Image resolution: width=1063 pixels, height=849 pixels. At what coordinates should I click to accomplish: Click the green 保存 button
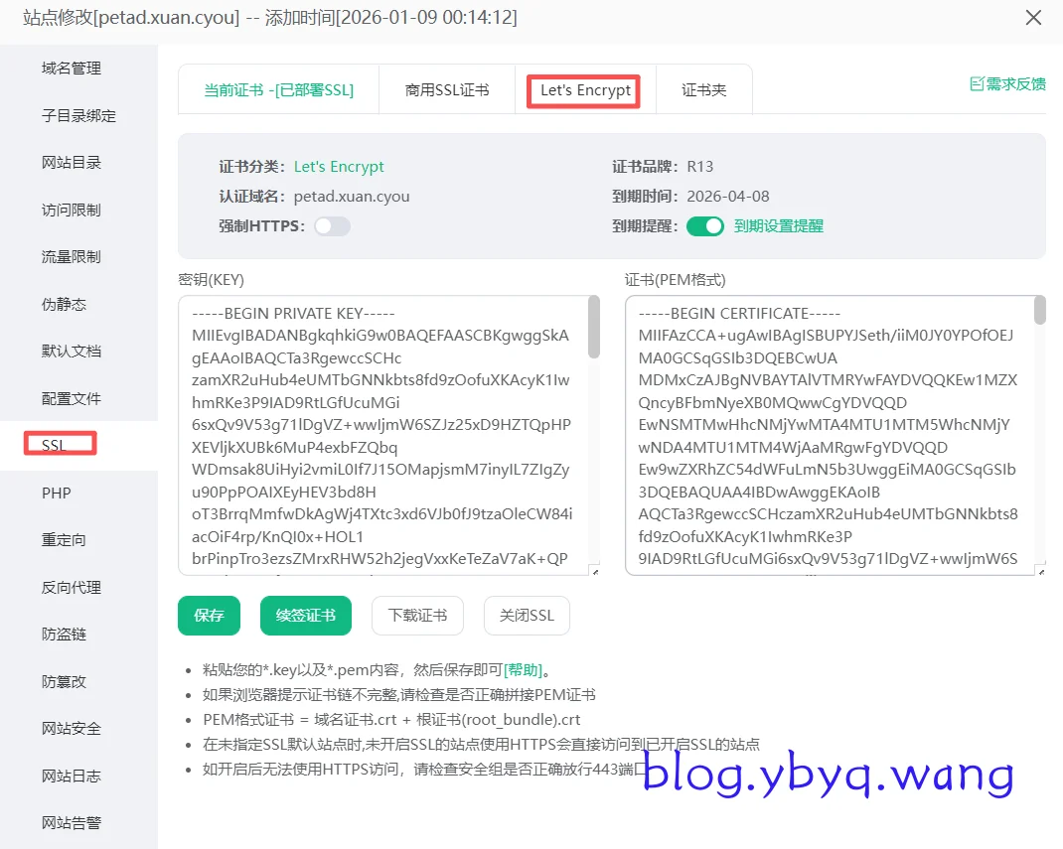(209, 616)
